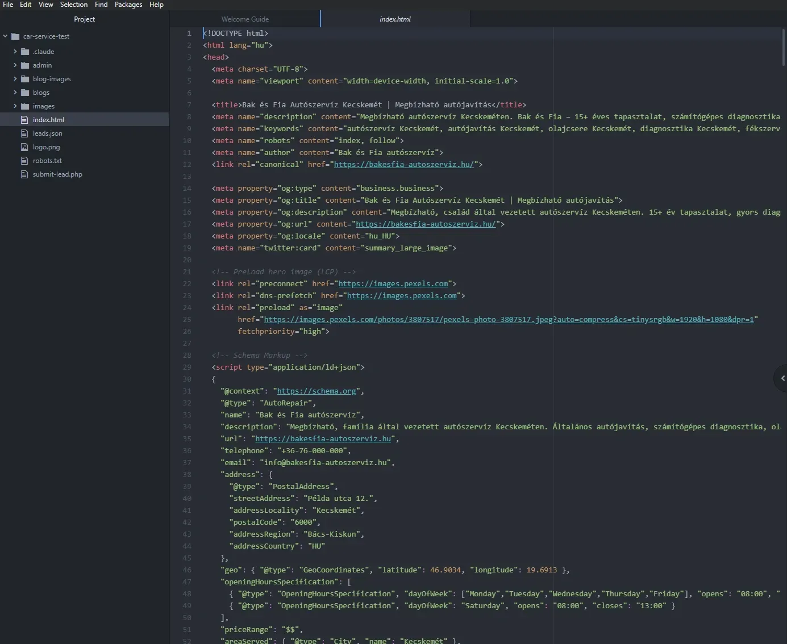The width and height of the screenshot is (787, 644).
Task: Click the car-service-test root folder icon
Action: [x=15, y=36]
